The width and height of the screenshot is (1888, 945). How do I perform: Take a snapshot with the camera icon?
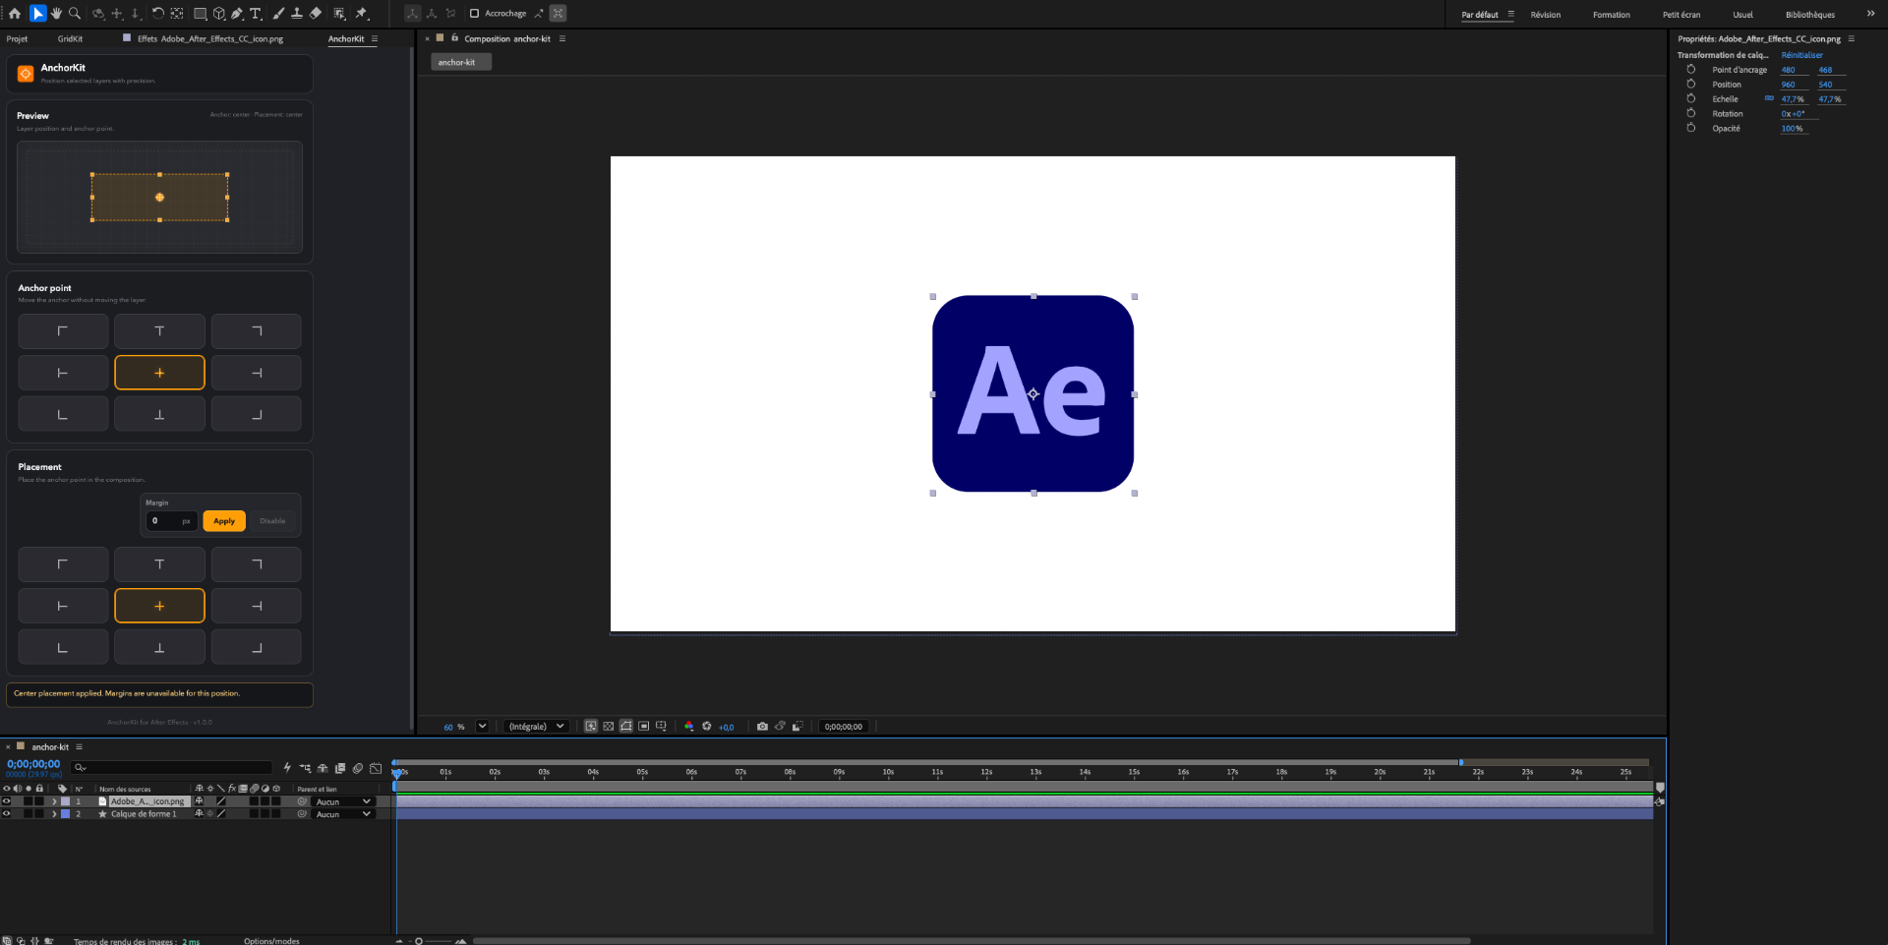click(x=762, y=727)
